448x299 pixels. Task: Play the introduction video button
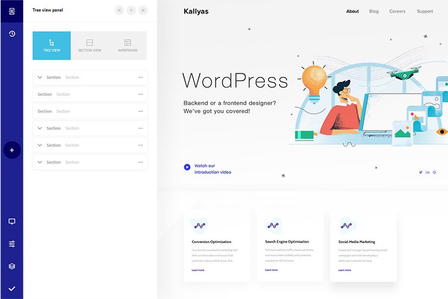click(x=187, y=167)
